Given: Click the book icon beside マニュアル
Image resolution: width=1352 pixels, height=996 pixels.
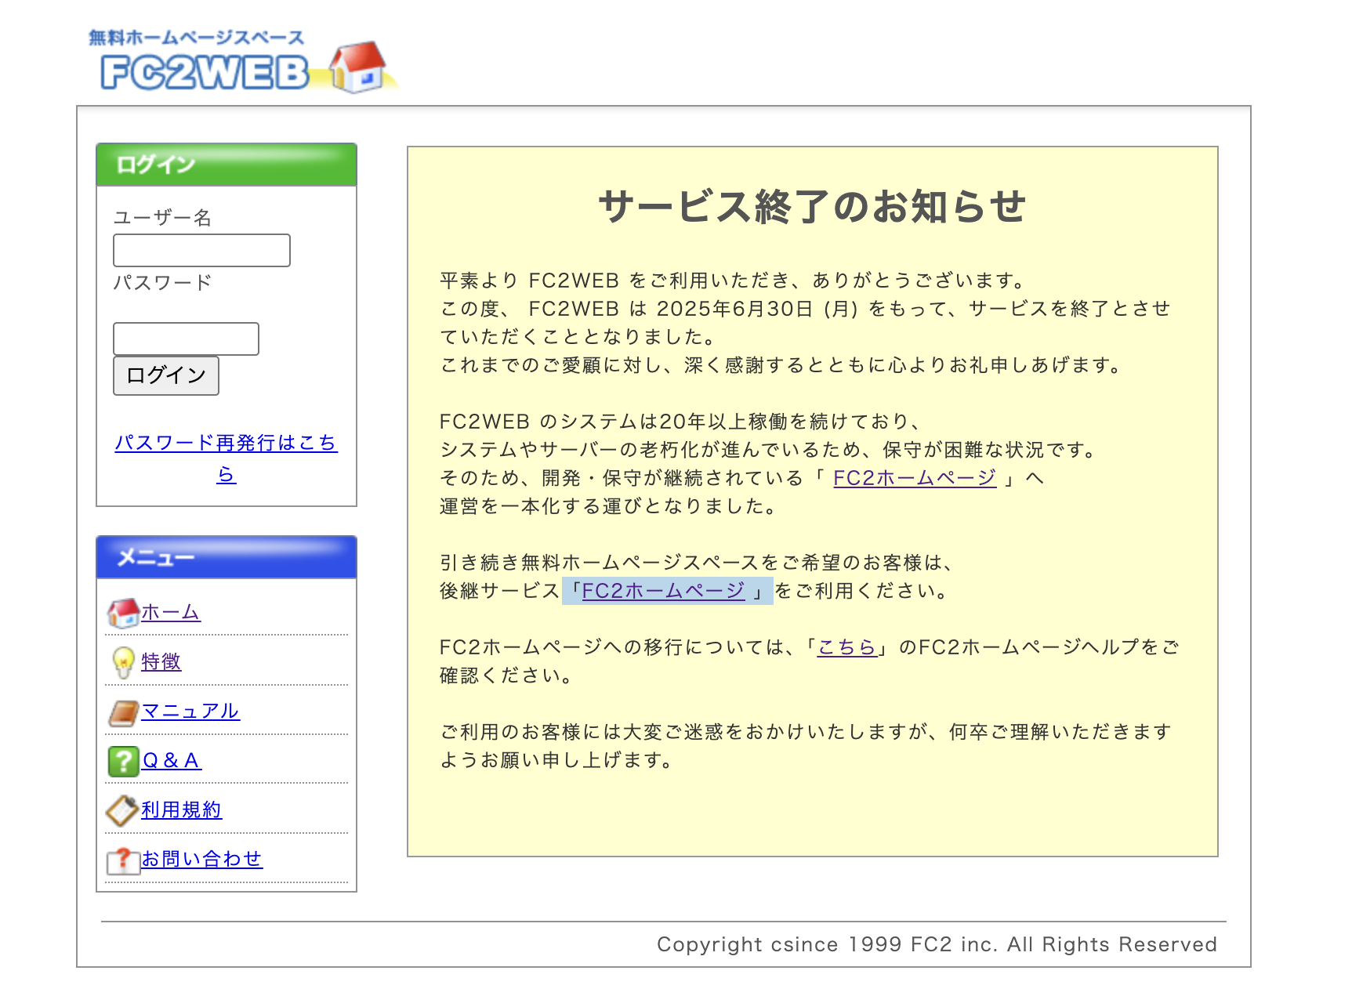Looking at the screenshot, I should click(121, 712).
